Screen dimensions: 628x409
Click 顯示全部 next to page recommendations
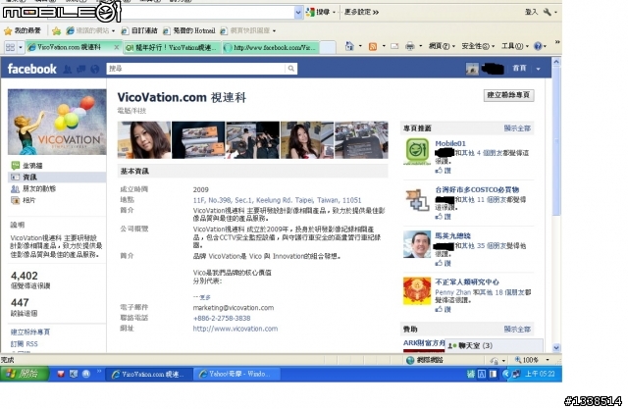[x=517, y=128]
